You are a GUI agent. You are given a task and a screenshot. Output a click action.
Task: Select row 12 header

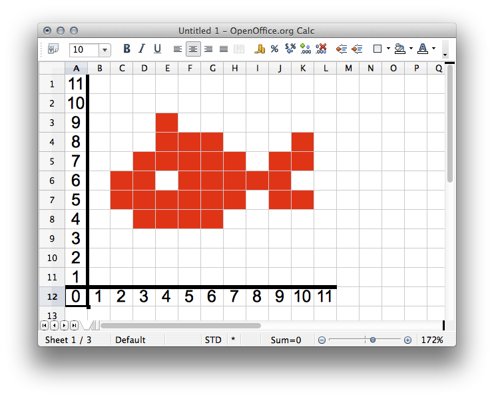click(x=52, y=296)
